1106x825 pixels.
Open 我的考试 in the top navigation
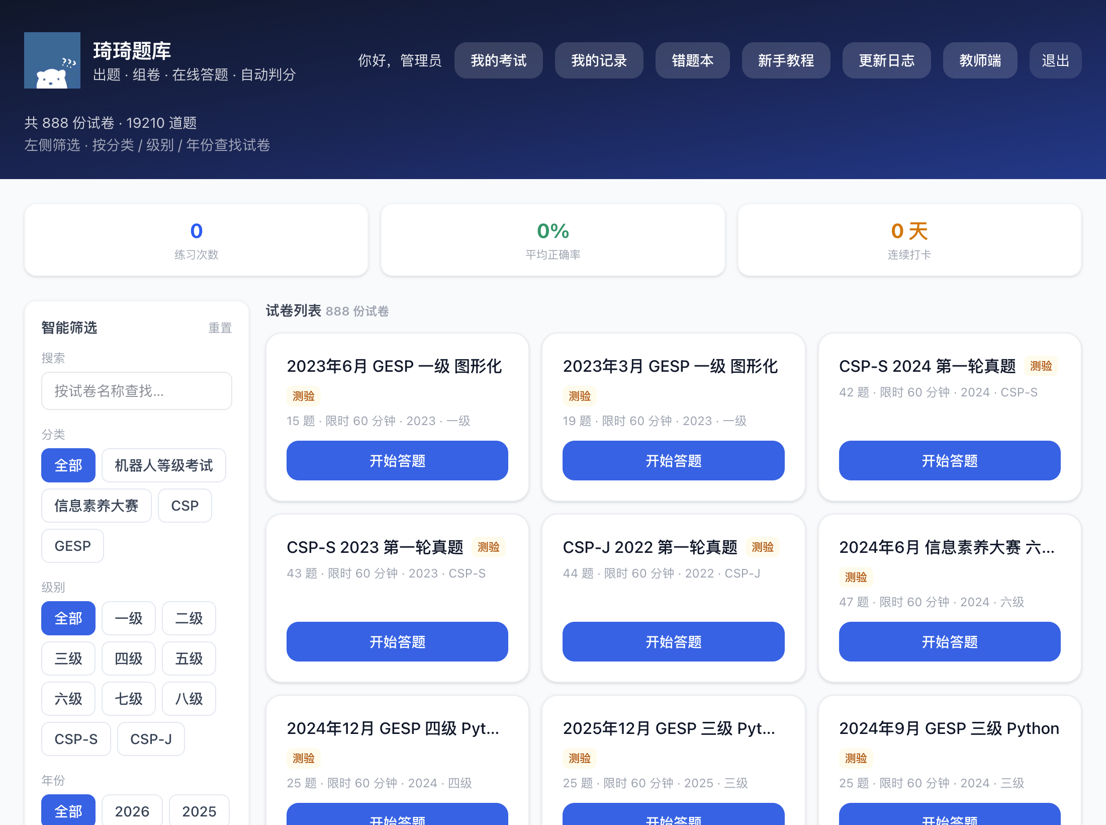498,60
